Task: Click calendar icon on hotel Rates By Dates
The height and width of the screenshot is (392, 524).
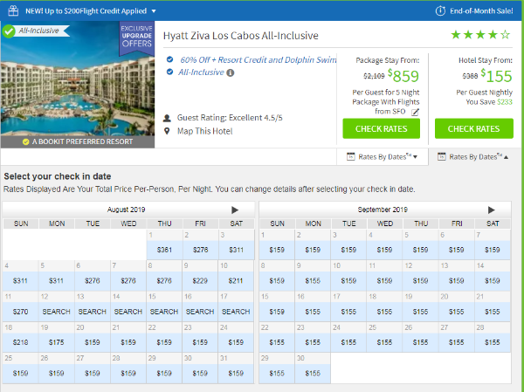Action: point(442,156)
